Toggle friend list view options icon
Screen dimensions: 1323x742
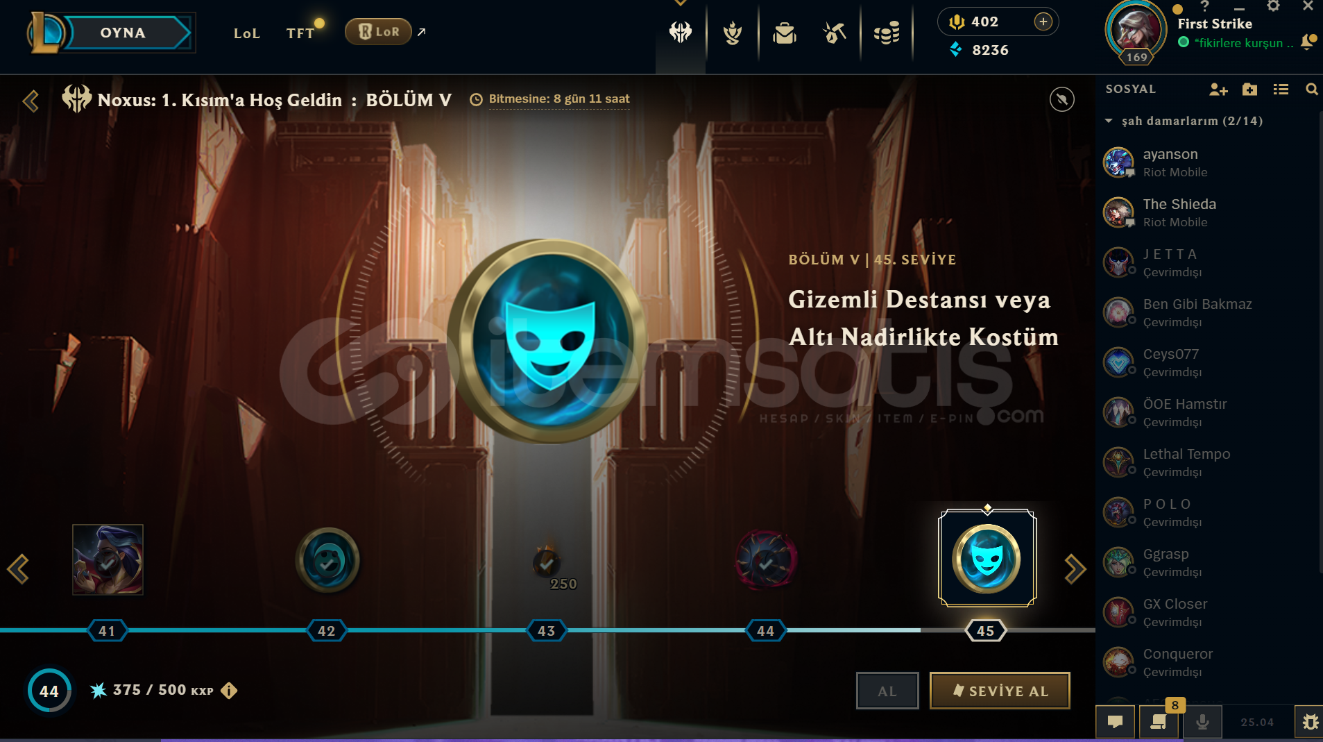point(1281,90)
